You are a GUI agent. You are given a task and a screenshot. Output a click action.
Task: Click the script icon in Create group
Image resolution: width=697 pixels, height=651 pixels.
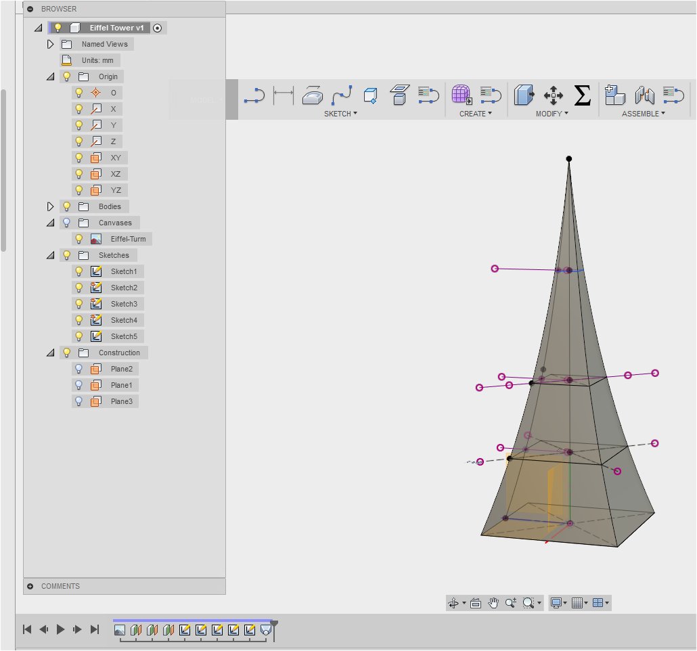point(491,95)
